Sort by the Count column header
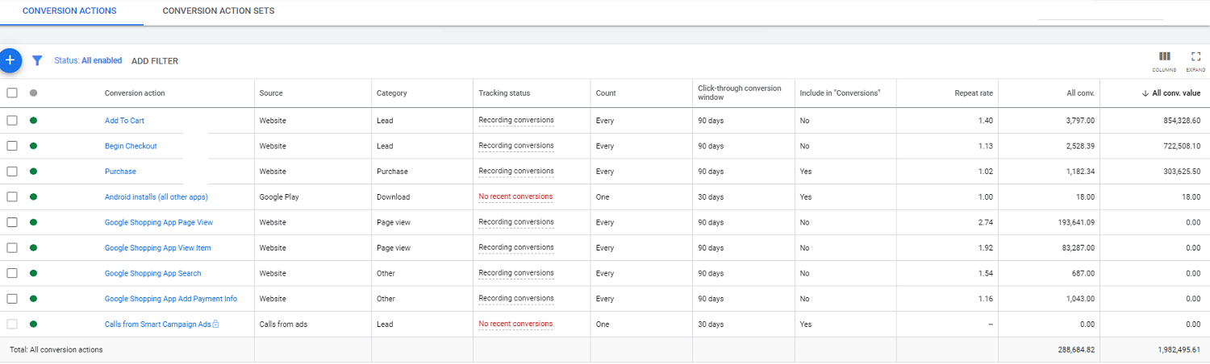Viewport: 1210px width, 364px height. pyautogui.click(x=606, y=93)
